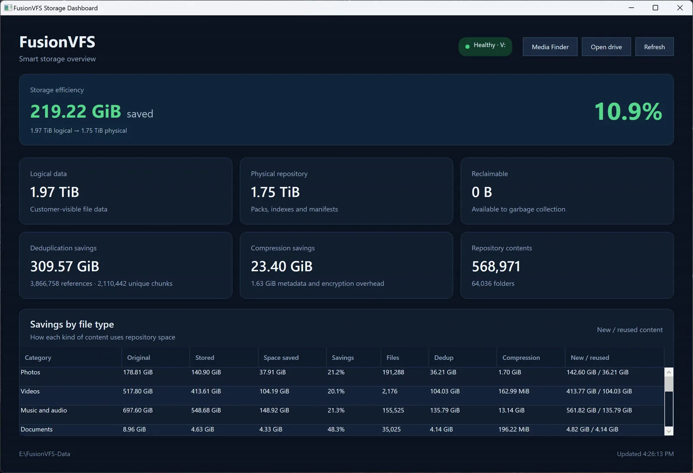Click the 48.3% savings cell
This screenshot has height=473, width=693.
(336, 429)
